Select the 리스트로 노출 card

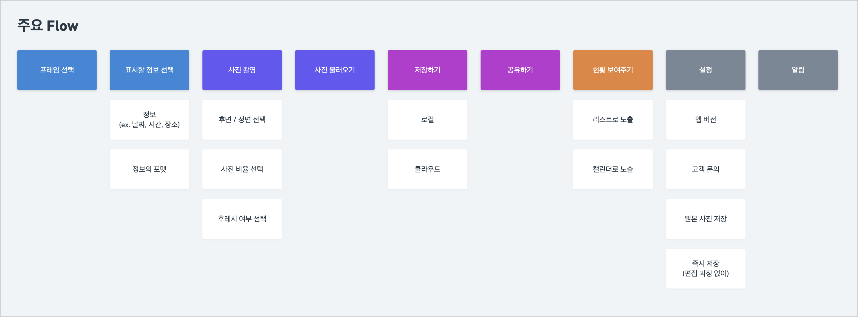(x=613, y=120)
